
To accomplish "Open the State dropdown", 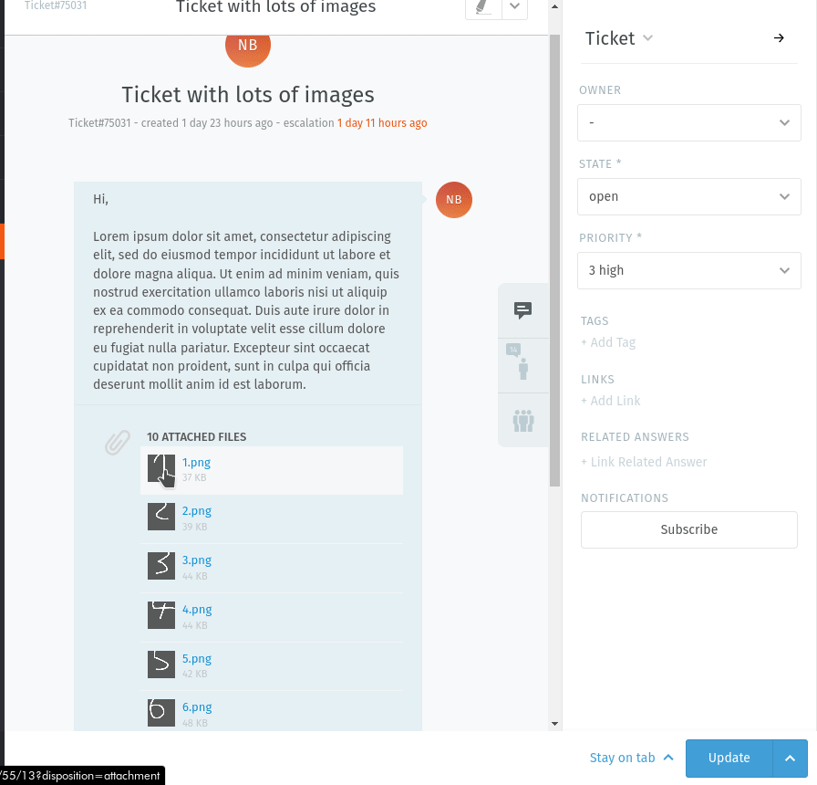I will (x=688, y=196).
